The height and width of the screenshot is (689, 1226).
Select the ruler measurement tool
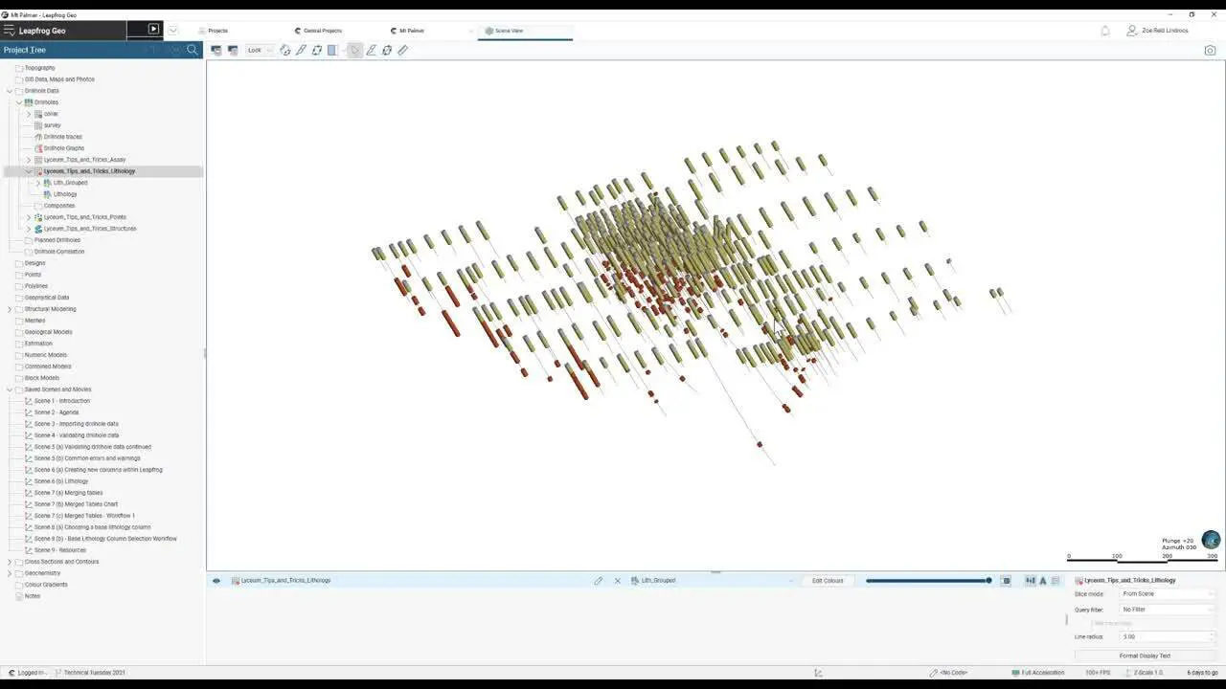point(403,50)
